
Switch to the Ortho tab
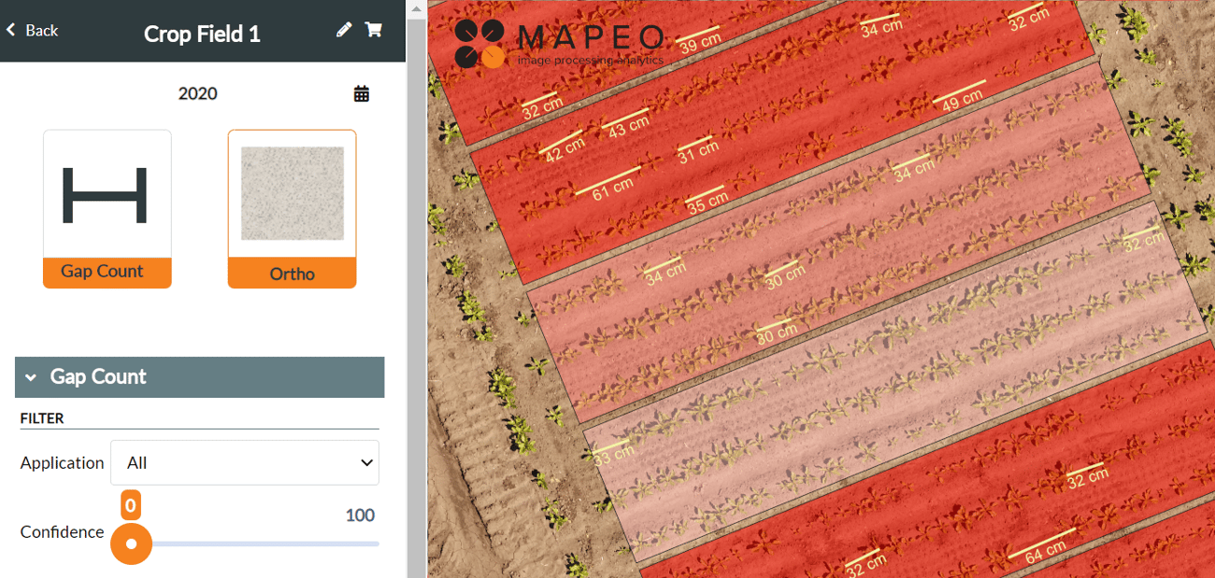click(292, 272)
